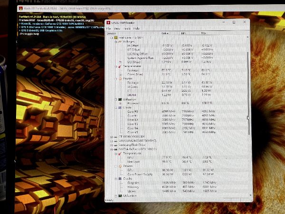Click the CPU Voltages category icon
Image resolution: width=285 pixels, height=214 pixels.
[120, 42]
